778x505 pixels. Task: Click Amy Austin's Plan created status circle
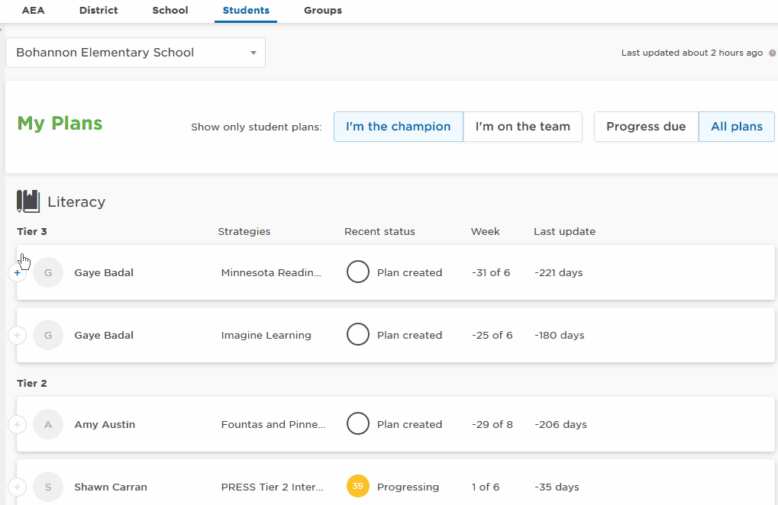coord(357,424)
